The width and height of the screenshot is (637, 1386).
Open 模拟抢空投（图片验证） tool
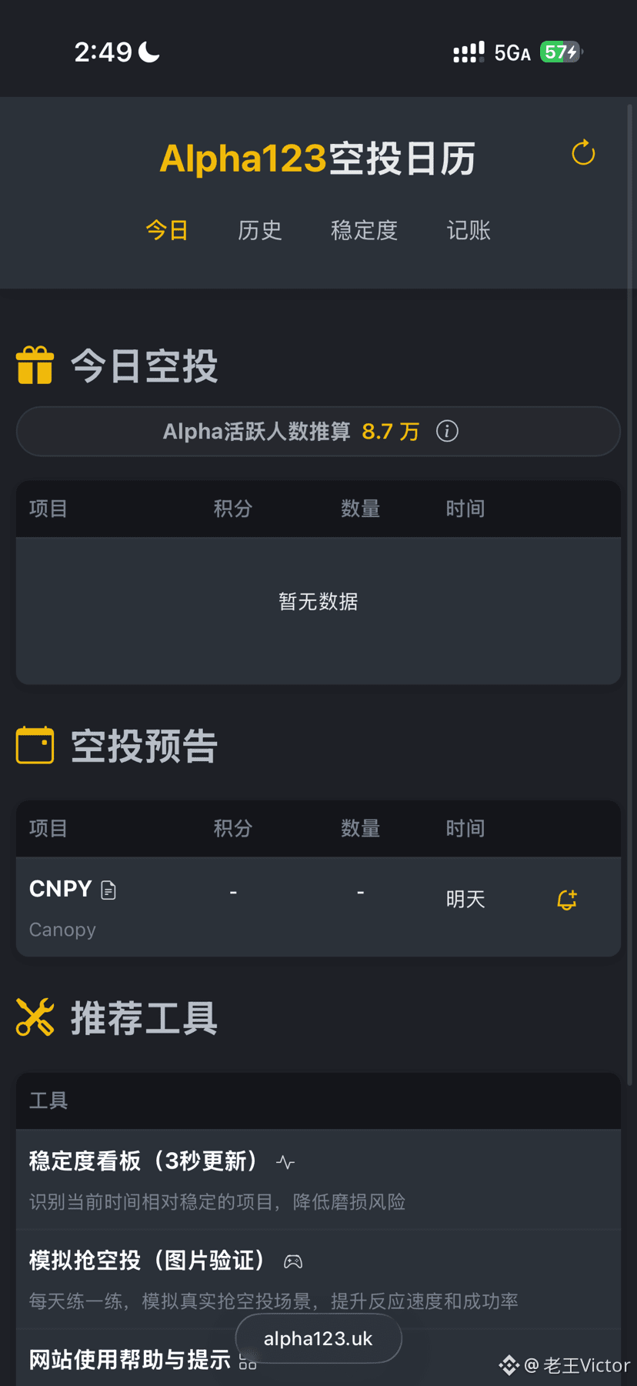(318, 1279)
